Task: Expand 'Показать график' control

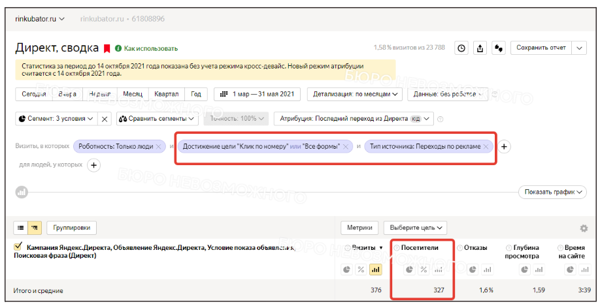Action: [552, 192]
